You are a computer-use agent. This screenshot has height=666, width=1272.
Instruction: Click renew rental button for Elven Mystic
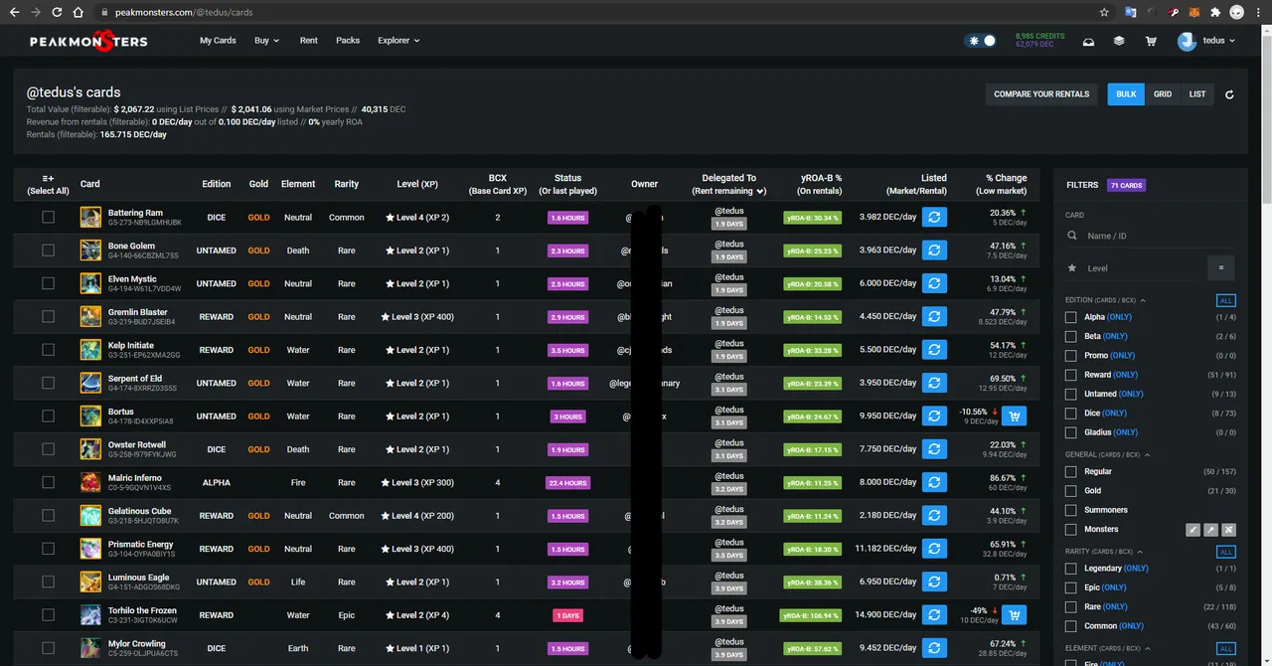[934, 283]
